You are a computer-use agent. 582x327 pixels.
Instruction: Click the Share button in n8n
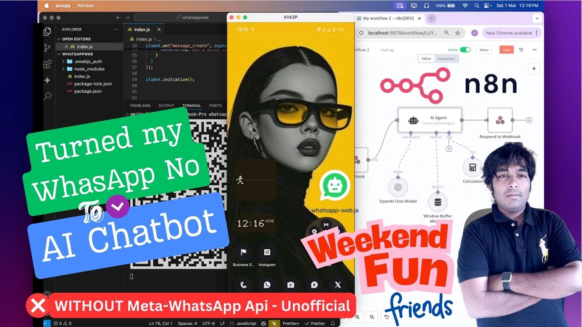point(484,50)
